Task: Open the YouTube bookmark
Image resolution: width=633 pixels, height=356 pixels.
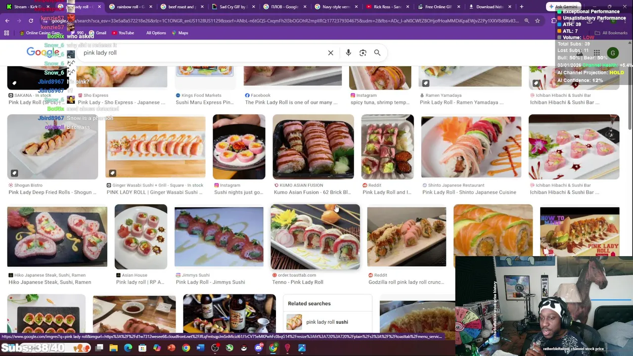Action: click(x=123, y=33)
